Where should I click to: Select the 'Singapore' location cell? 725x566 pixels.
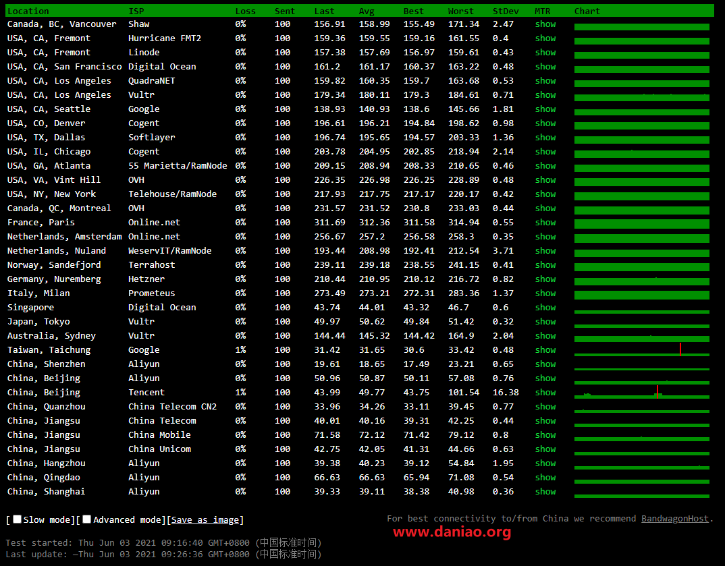click(30, 307)
